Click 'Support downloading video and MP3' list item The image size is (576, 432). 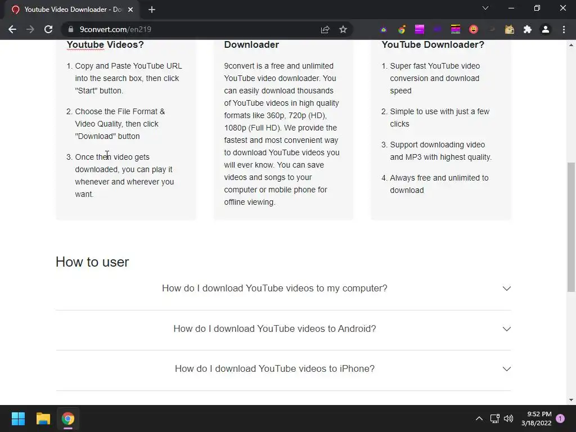pyautogui.click(x=440, y=151)
